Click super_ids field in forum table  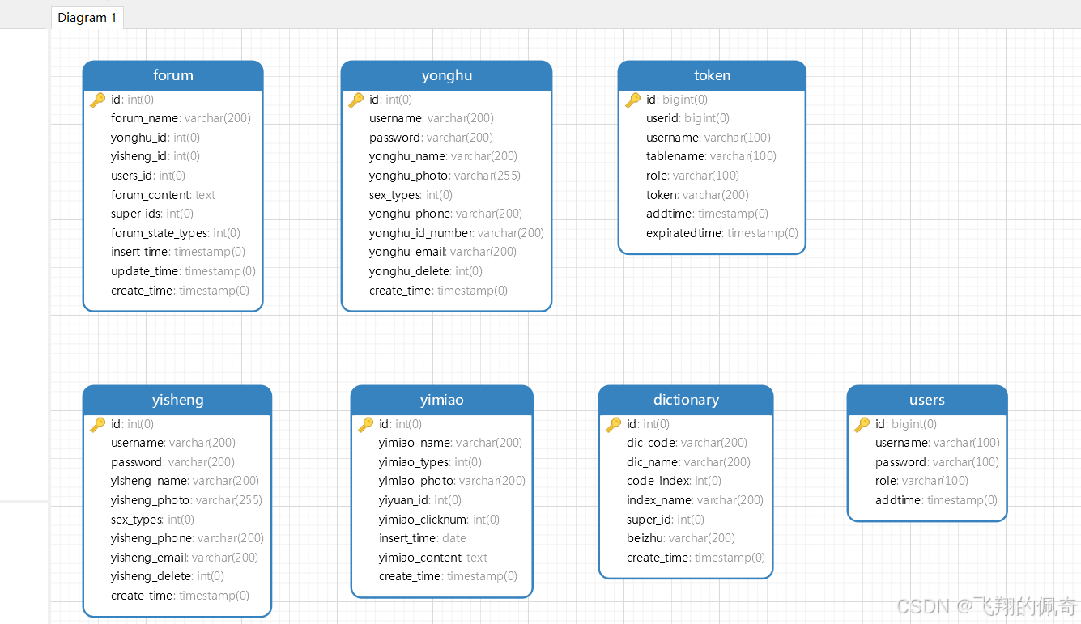(x=152, y=214)
